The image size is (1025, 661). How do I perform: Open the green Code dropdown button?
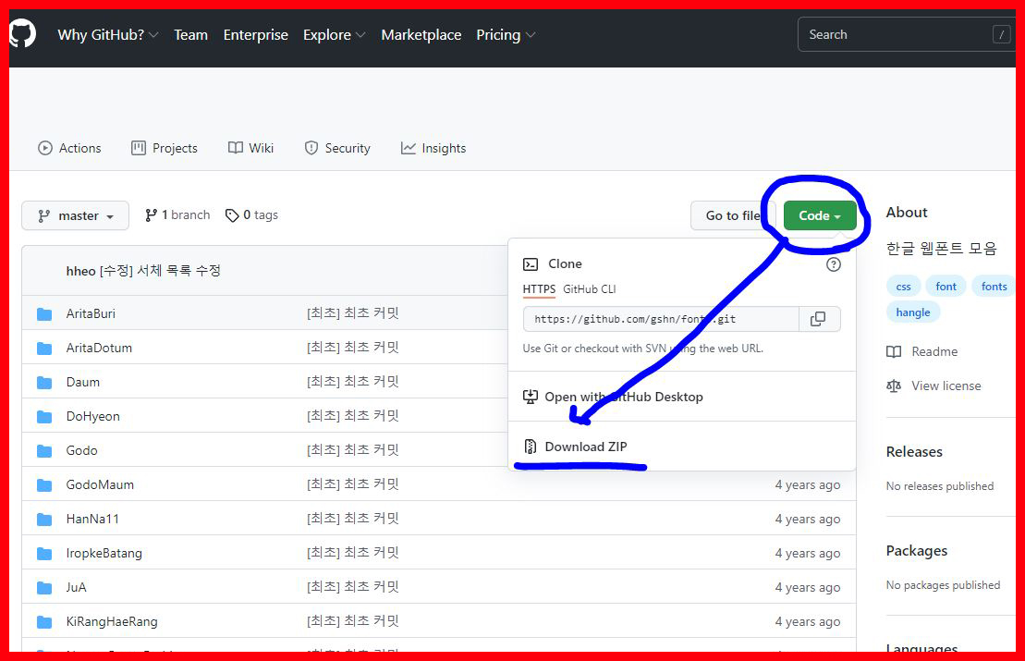point(820,215)
